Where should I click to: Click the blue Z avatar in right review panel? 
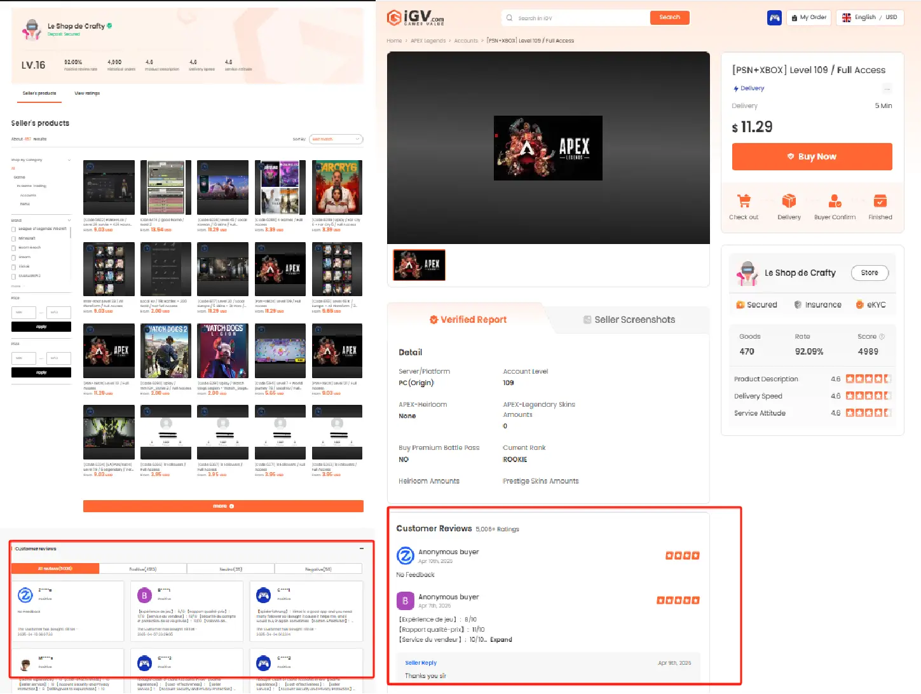405,556
